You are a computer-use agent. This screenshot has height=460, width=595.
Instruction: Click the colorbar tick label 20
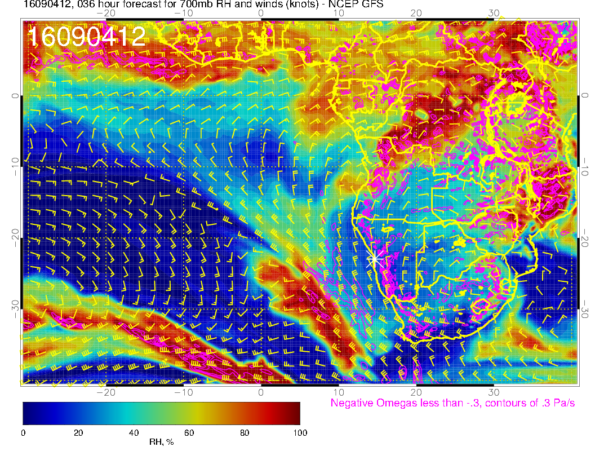click(x=78, y=432)
